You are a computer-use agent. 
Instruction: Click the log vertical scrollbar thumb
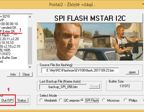tap(30, 46)
